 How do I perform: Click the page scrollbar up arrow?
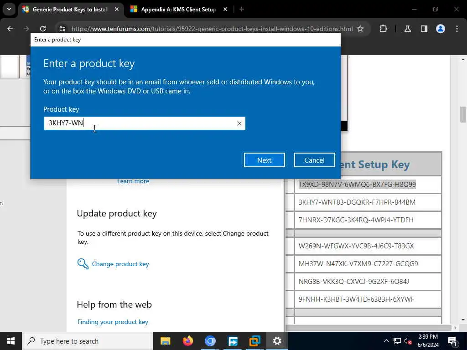click(x=463, y=60)
